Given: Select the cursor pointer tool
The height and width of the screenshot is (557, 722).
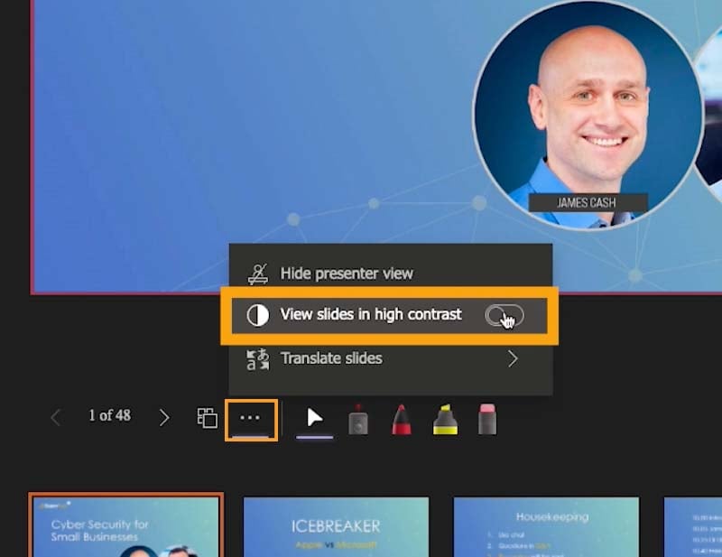Looking at the screenshot, I should 314,419.
